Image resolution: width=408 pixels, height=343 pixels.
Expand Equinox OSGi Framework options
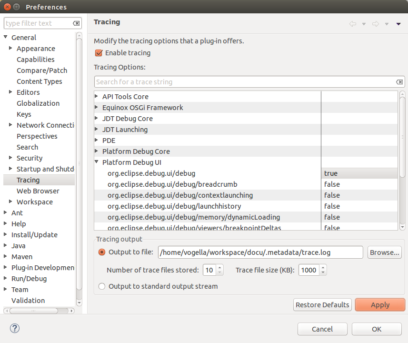96,107
